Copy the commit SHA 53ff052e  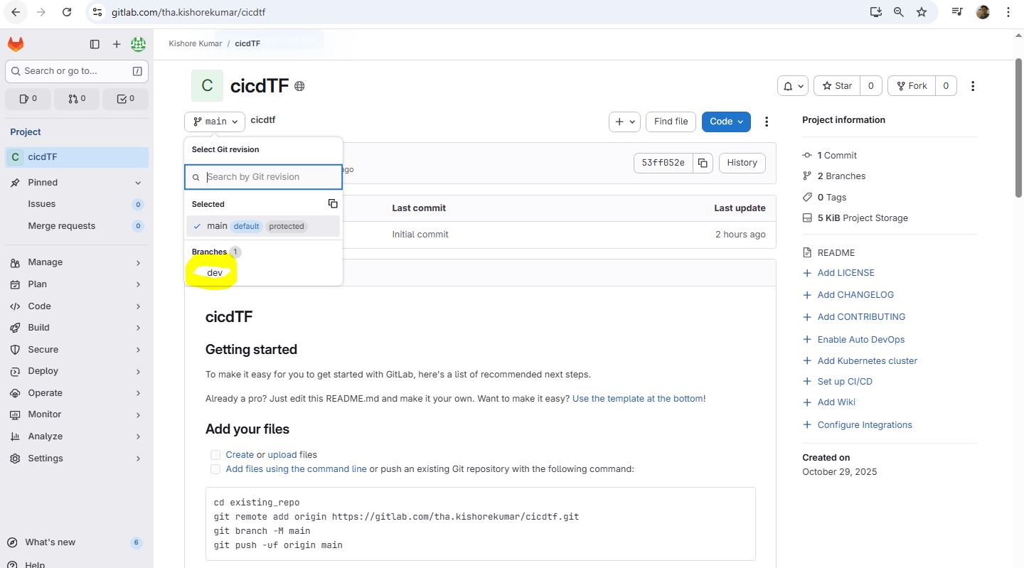703,163
